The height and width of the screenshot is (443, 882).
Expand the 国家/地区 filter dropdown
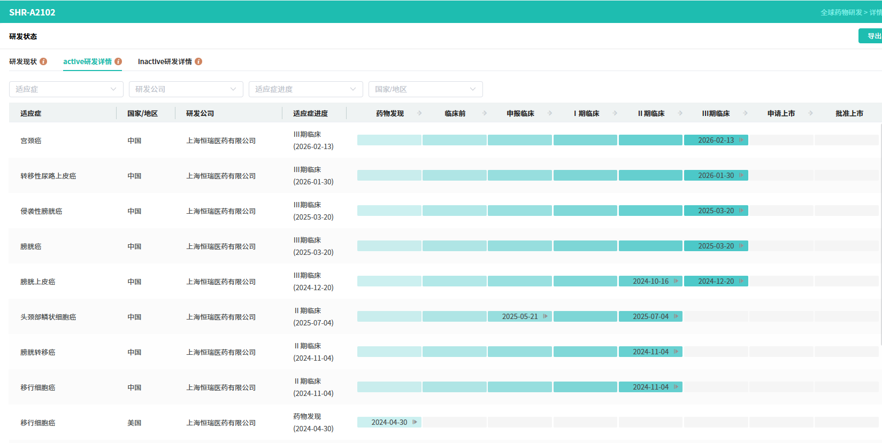425,89
